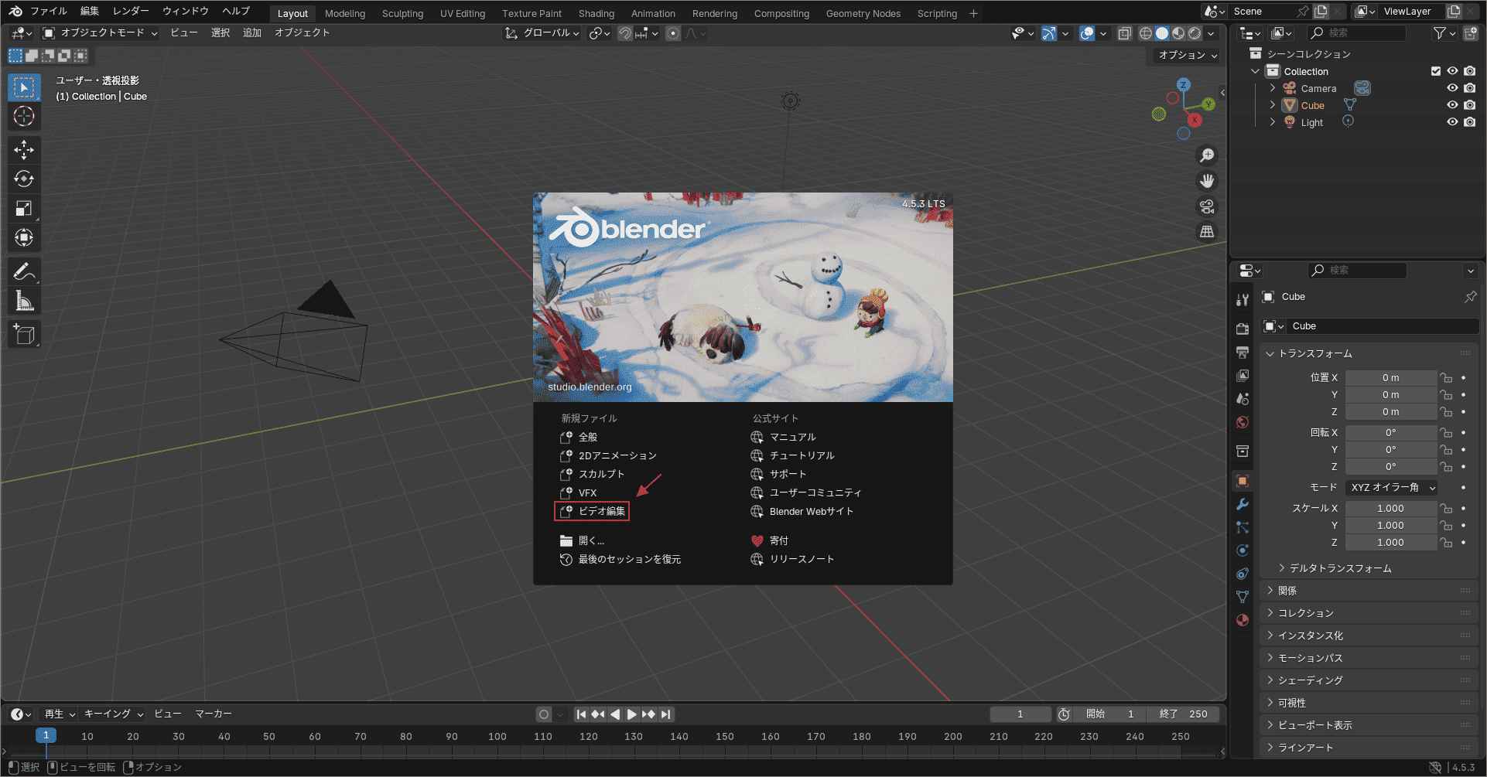Viewport: 1487px width, 777px height.
Task: Open the オブジェクトモード mode dropdown
Action: (x=101, y=33)
